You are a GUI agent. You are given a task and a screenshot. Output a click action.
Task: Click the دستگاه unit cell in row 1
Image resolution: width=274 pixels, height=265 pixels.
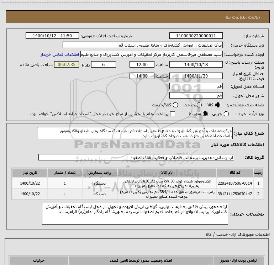100,184
